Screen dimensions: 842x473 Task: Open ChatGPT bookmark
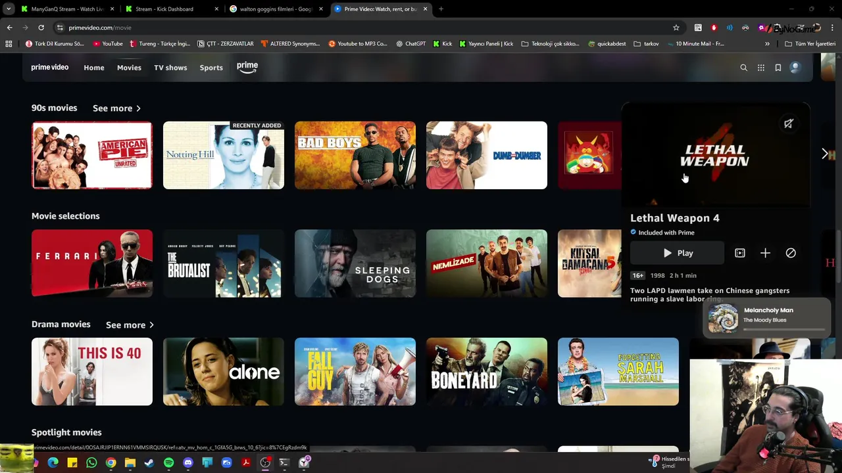coord(410,44)
